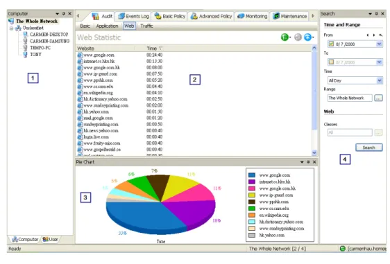This screenshot has width=390, height=264.
Task: Open the Time All Day dropdown
Action: click(379, 80)
